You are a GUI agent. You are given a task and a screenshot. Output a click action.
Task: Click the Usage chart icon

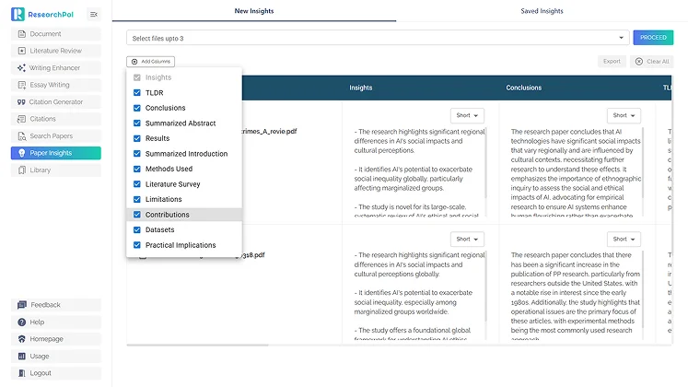[21, 357]
